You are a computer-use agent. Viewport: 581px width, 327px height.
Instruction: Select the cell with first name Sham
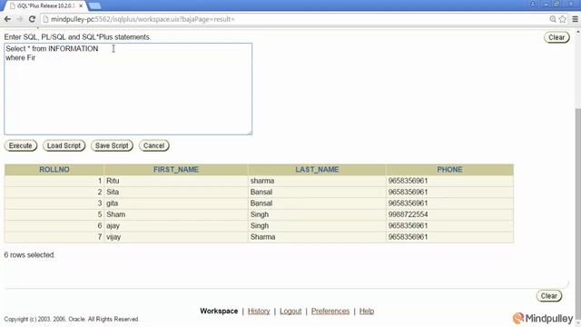click(176, 214)
